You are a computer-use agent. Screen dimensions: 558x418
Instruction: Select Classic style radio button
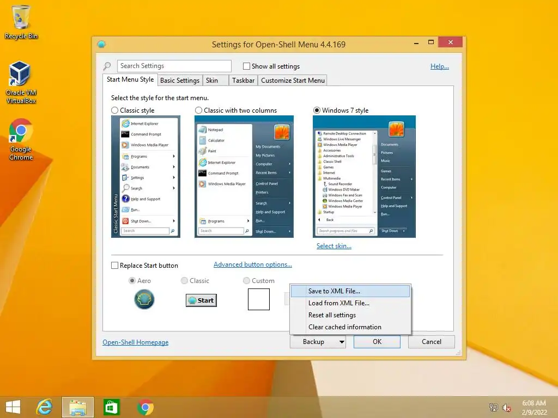[114, 110]
